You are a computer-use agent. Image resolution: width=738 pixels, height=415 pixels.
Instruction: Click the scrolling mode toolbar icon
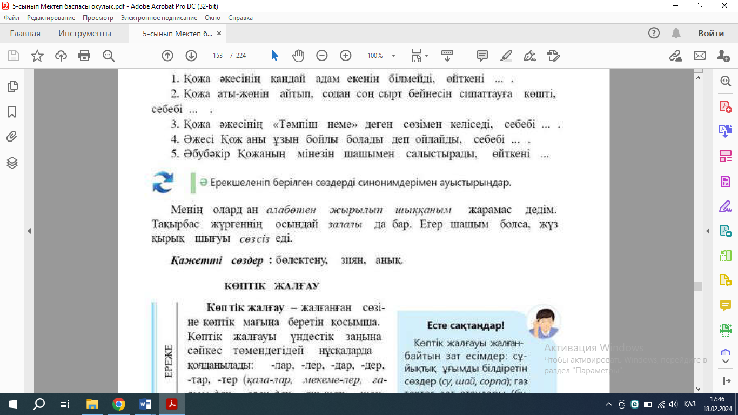pos(447,56)
